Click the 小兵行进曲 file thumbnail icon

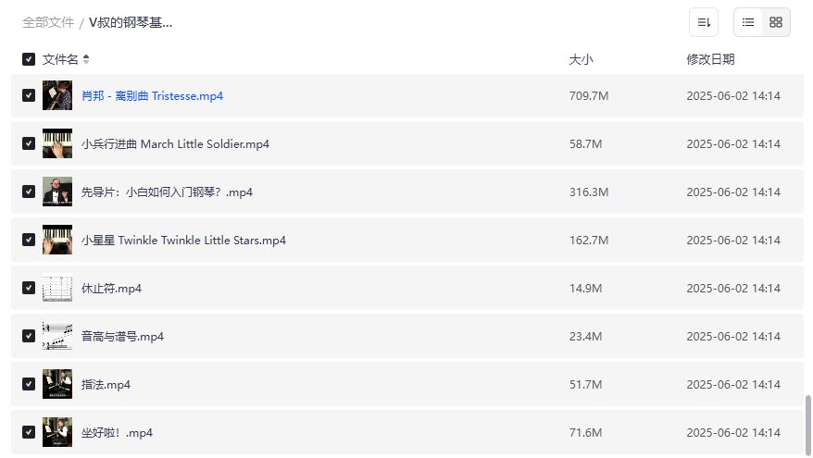coord(57,144)
